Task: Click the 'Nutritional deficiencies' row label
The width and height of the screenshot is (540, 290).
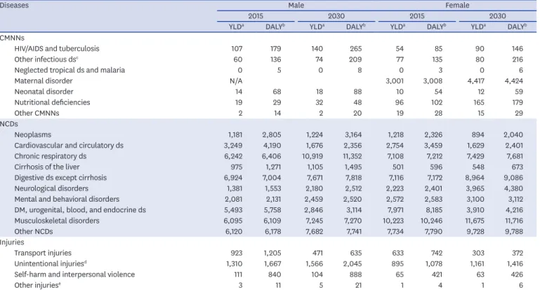Action: point(52,102)
